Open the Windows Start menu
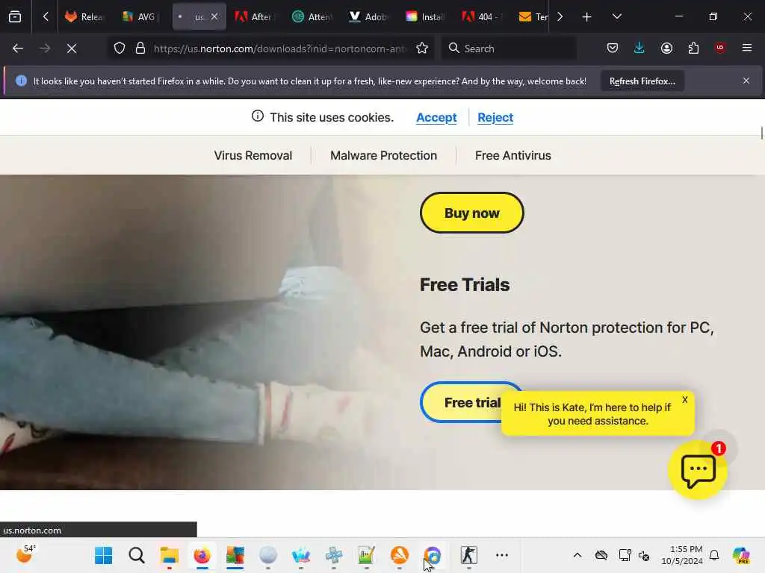 [x=103, y=555]
